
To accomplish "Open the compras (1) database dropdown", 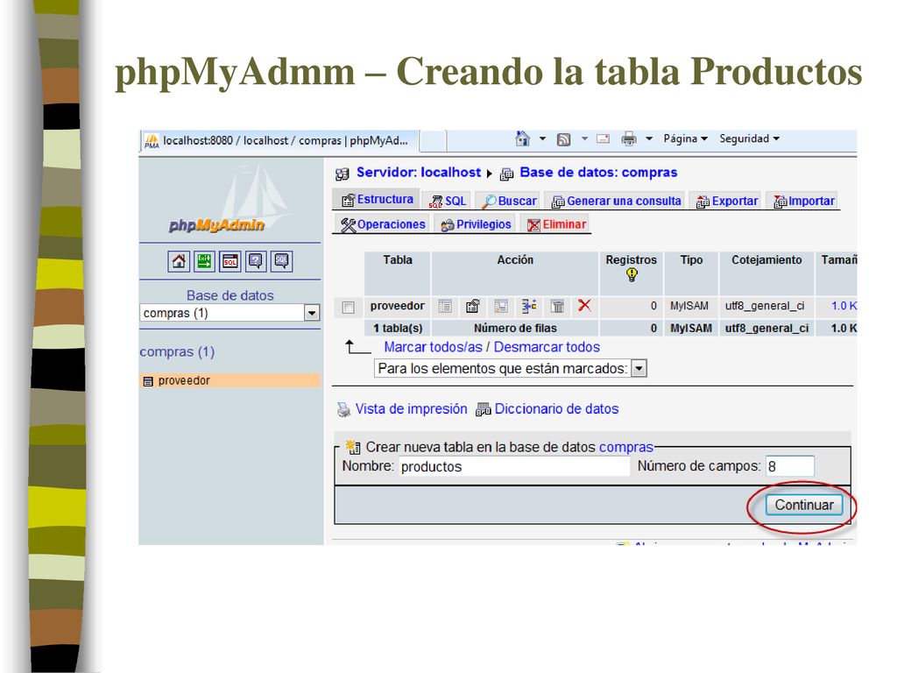I will pos(311,313).
